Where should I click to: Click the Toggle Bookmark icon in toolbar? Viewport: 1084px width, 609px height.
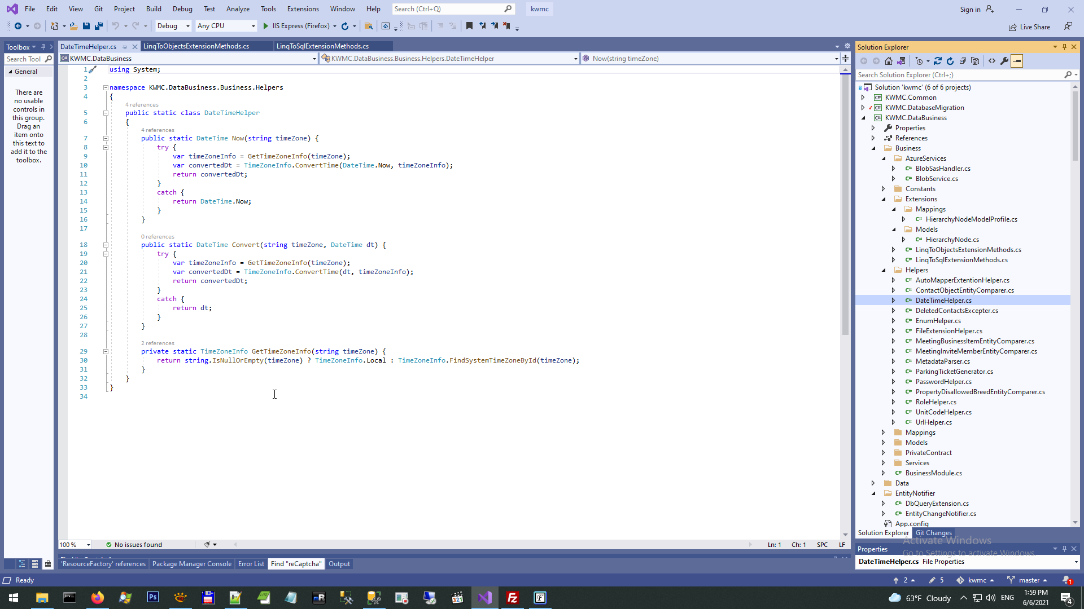point(469,26)
